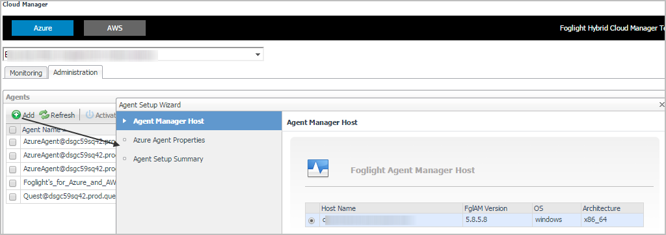This screenshot has width=666, height=235.
Task: Switch to the Azure cloud button
Action: [42, 28]
